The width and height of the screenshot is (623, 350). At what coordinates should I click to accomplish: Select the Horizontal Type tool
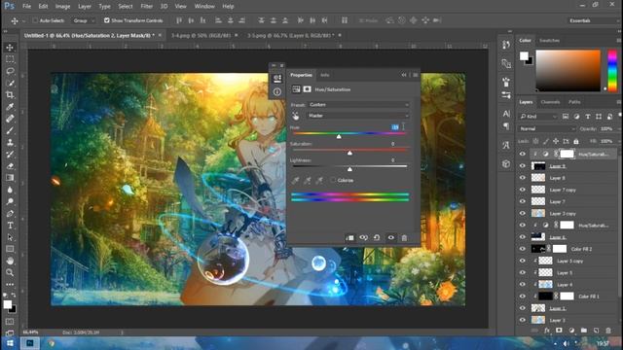(10, 226)
